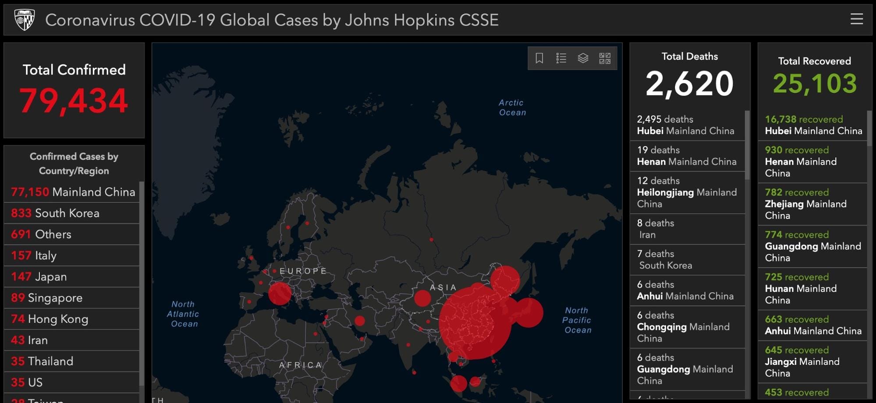Click the red circle over Italy
876x403 pixels.
click(x=279, y=293)
